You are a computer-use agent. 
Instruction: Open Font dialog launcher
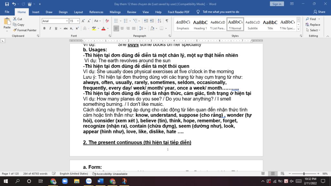(110, 36)
